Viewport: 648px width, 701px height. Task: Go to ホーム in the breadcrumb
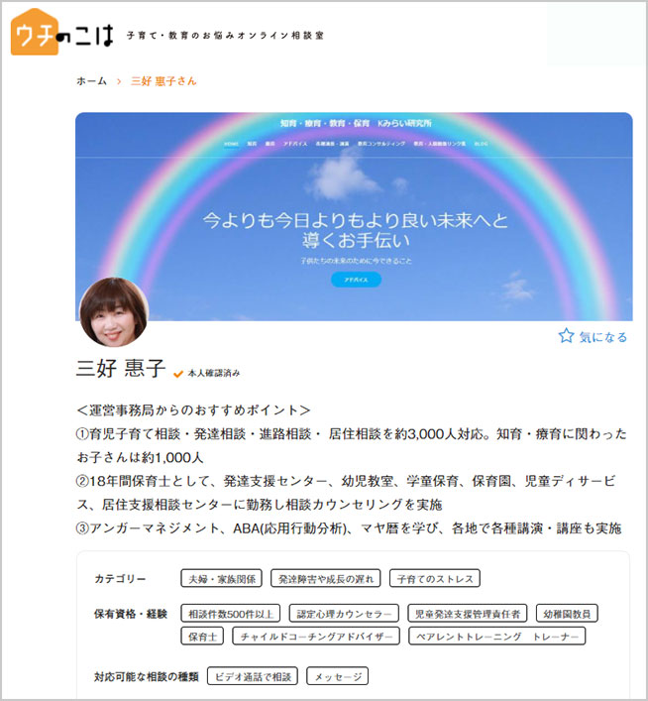pyautogui.click(x=91, y=81)
